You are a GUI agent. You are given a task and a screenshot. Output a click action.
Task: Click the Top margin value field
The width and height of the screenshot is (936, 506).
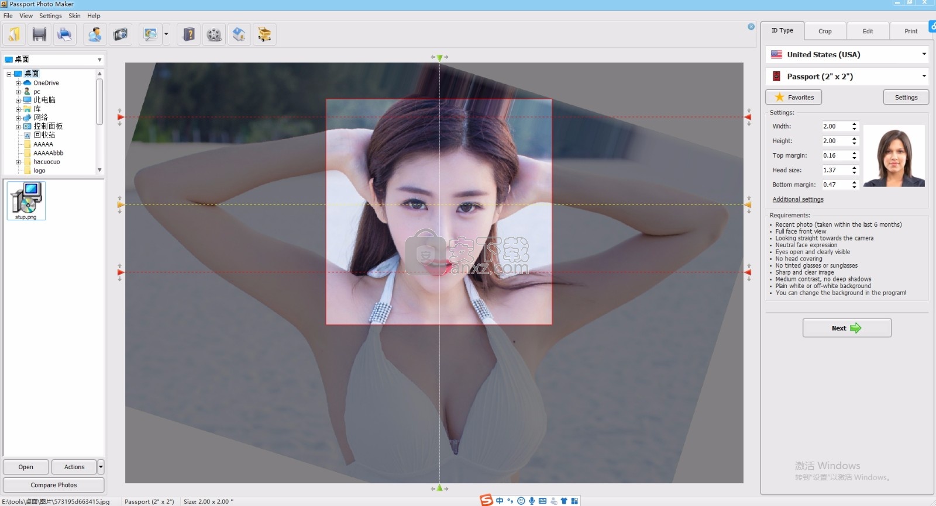[x=835, y=155]
